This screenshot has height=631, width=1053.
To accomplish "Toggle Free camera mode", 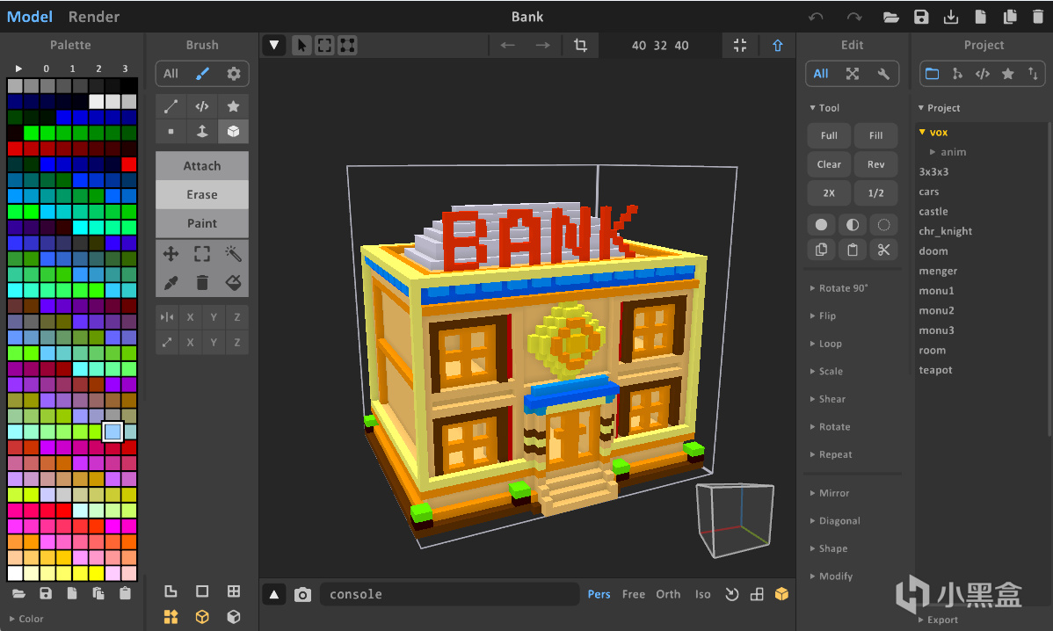I will 633,594.
